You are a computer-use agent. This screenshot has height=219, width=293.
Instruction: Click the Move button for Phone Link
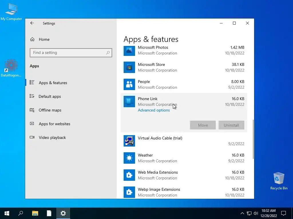coord(203,125)
